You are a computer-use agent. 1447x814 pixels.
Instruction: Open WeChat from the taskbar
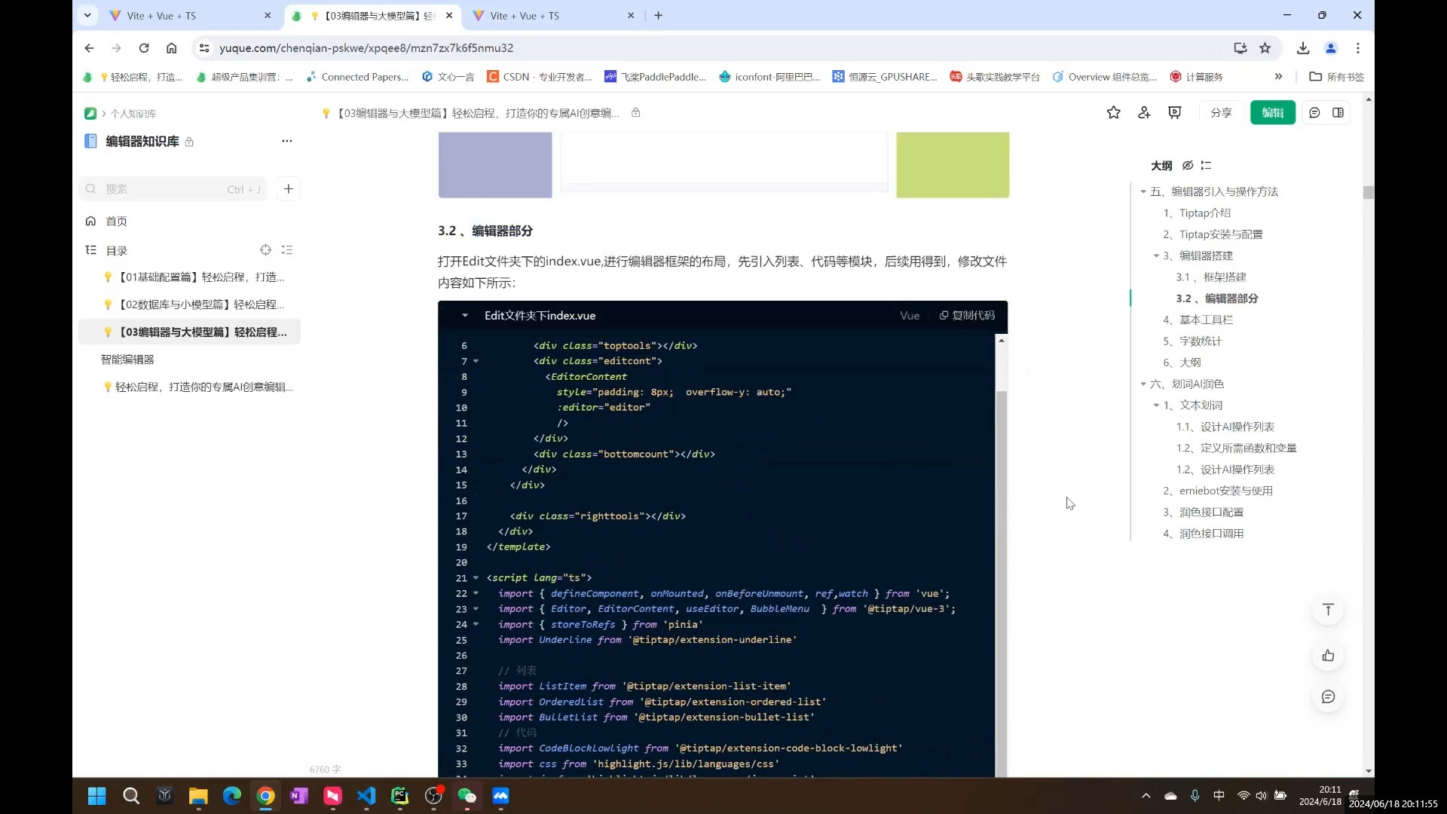click(x=467, y=797)
